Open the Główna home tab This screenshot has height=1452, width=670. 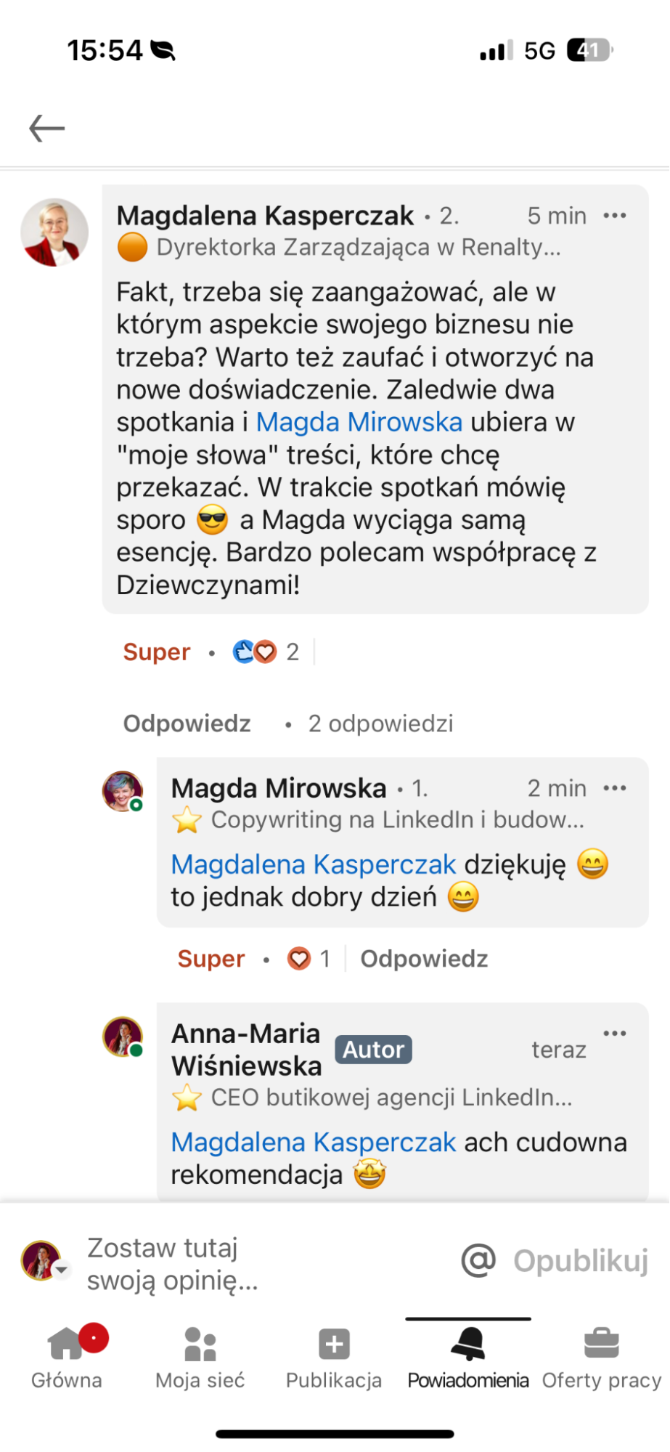(67, 1355)
